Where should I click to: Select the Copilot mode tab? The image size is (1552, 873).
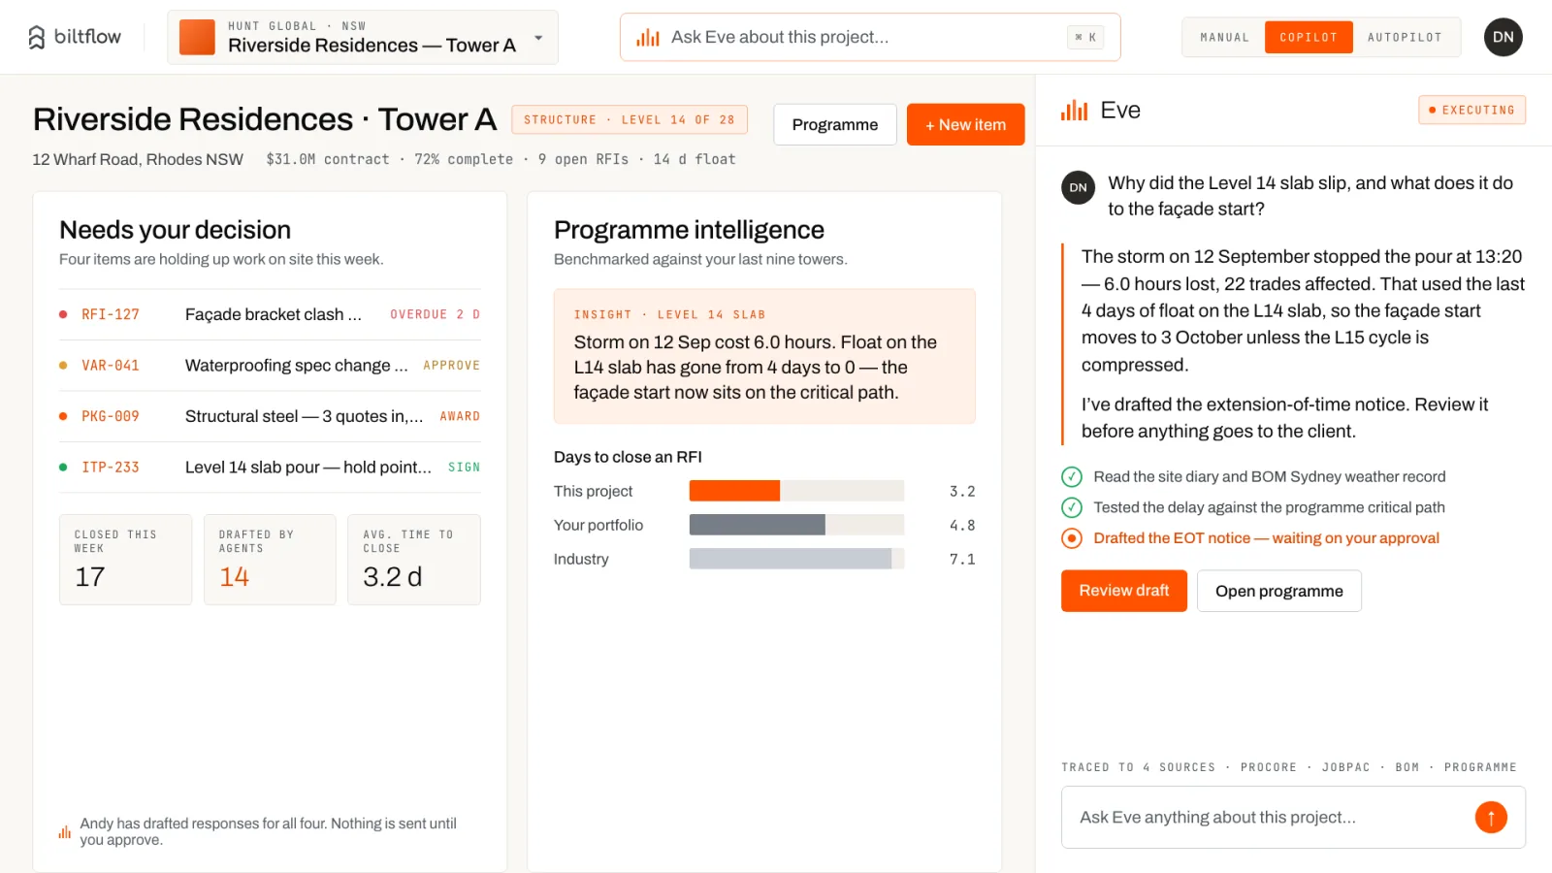1309,37
